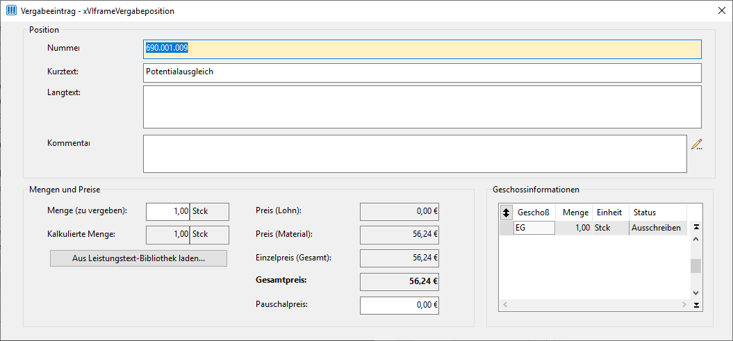This screenshot has width=733, height=341.
Task: Click the Menge (zu vergeben) quantity field
Action: click(x=168, y=211)
